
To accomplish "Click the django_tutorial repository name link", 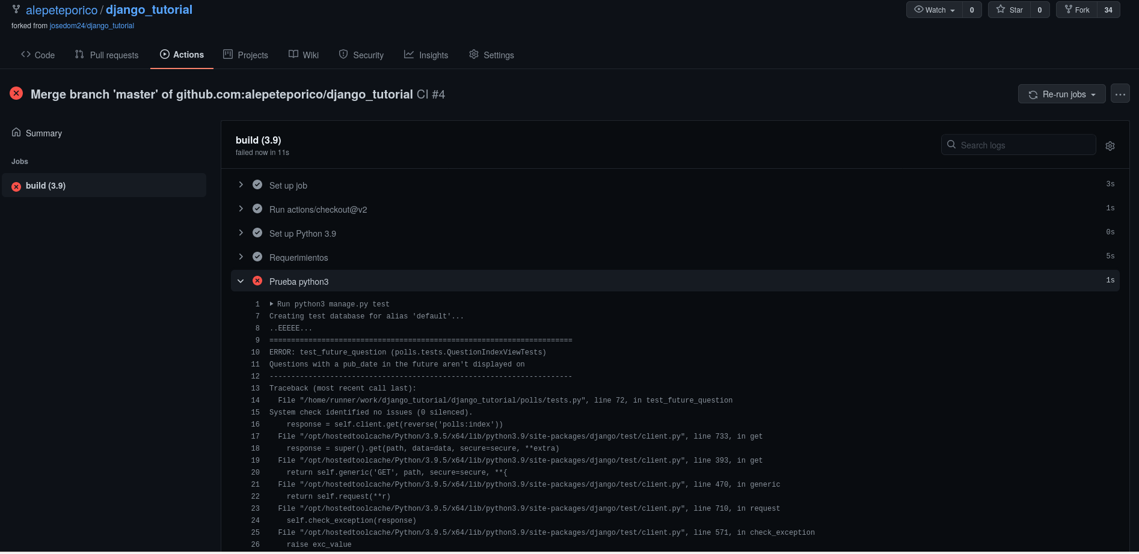I will (x=149, y=10).
